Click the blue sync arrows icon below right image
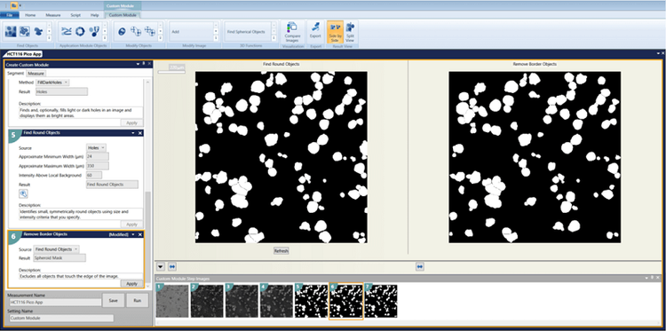The height and width of the screenshot is (331, 666). 420,266
